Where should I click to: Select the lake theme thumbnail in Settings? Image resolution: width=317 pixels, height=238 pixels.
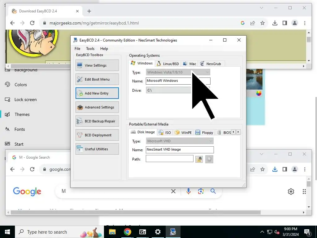tap(254, 79)
